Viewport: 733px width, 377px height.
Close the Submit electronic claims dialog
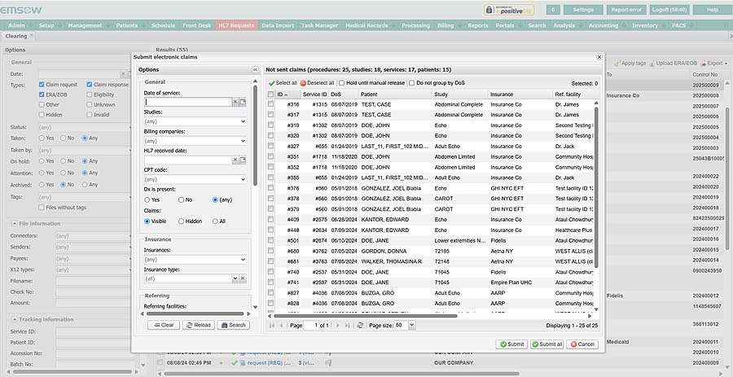pyautogui.click(x=599, y=57)
